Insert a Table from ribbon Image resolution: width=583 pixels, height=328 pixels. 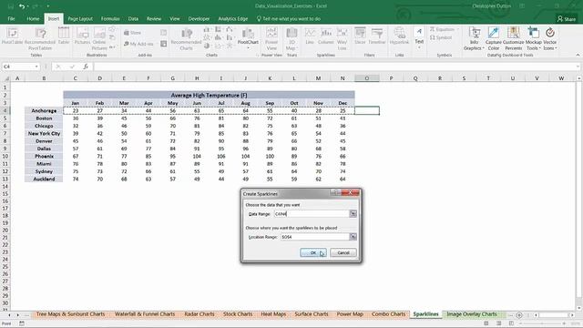tap(64, 36)
